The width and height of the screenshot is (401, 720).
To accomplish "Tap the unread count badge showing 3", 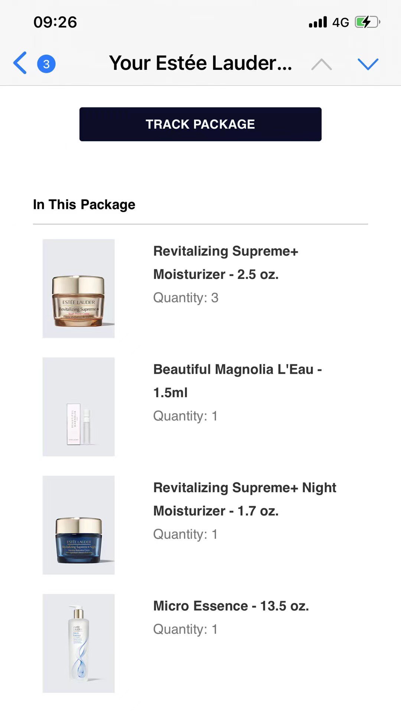I will point(46,64).
